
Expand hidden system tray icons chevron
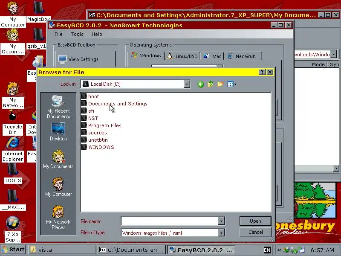[x=279, y=250]
